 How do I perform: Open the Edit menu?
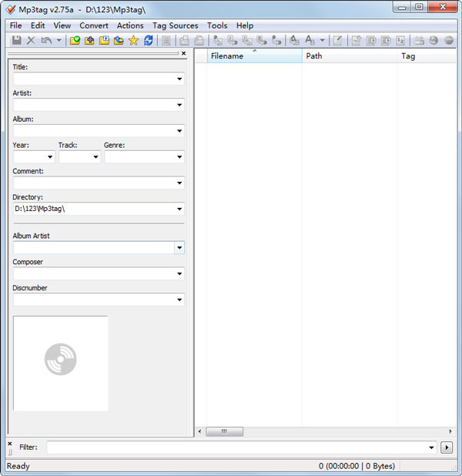click(x=38, y=25)
